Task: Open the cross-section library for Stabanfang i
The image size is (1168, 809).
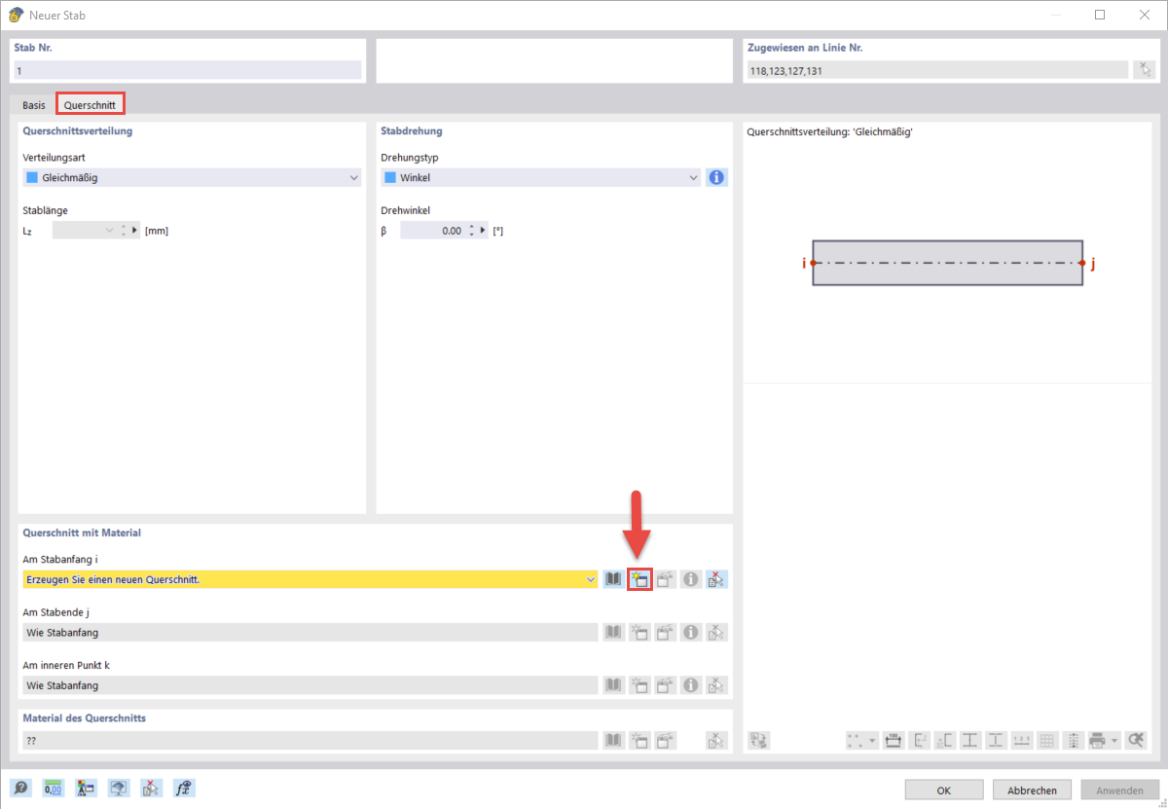Action: click(613, 579)
